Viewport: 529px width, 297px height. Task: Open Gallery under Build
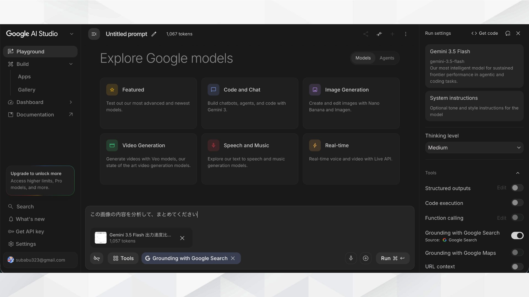point(26,90)
